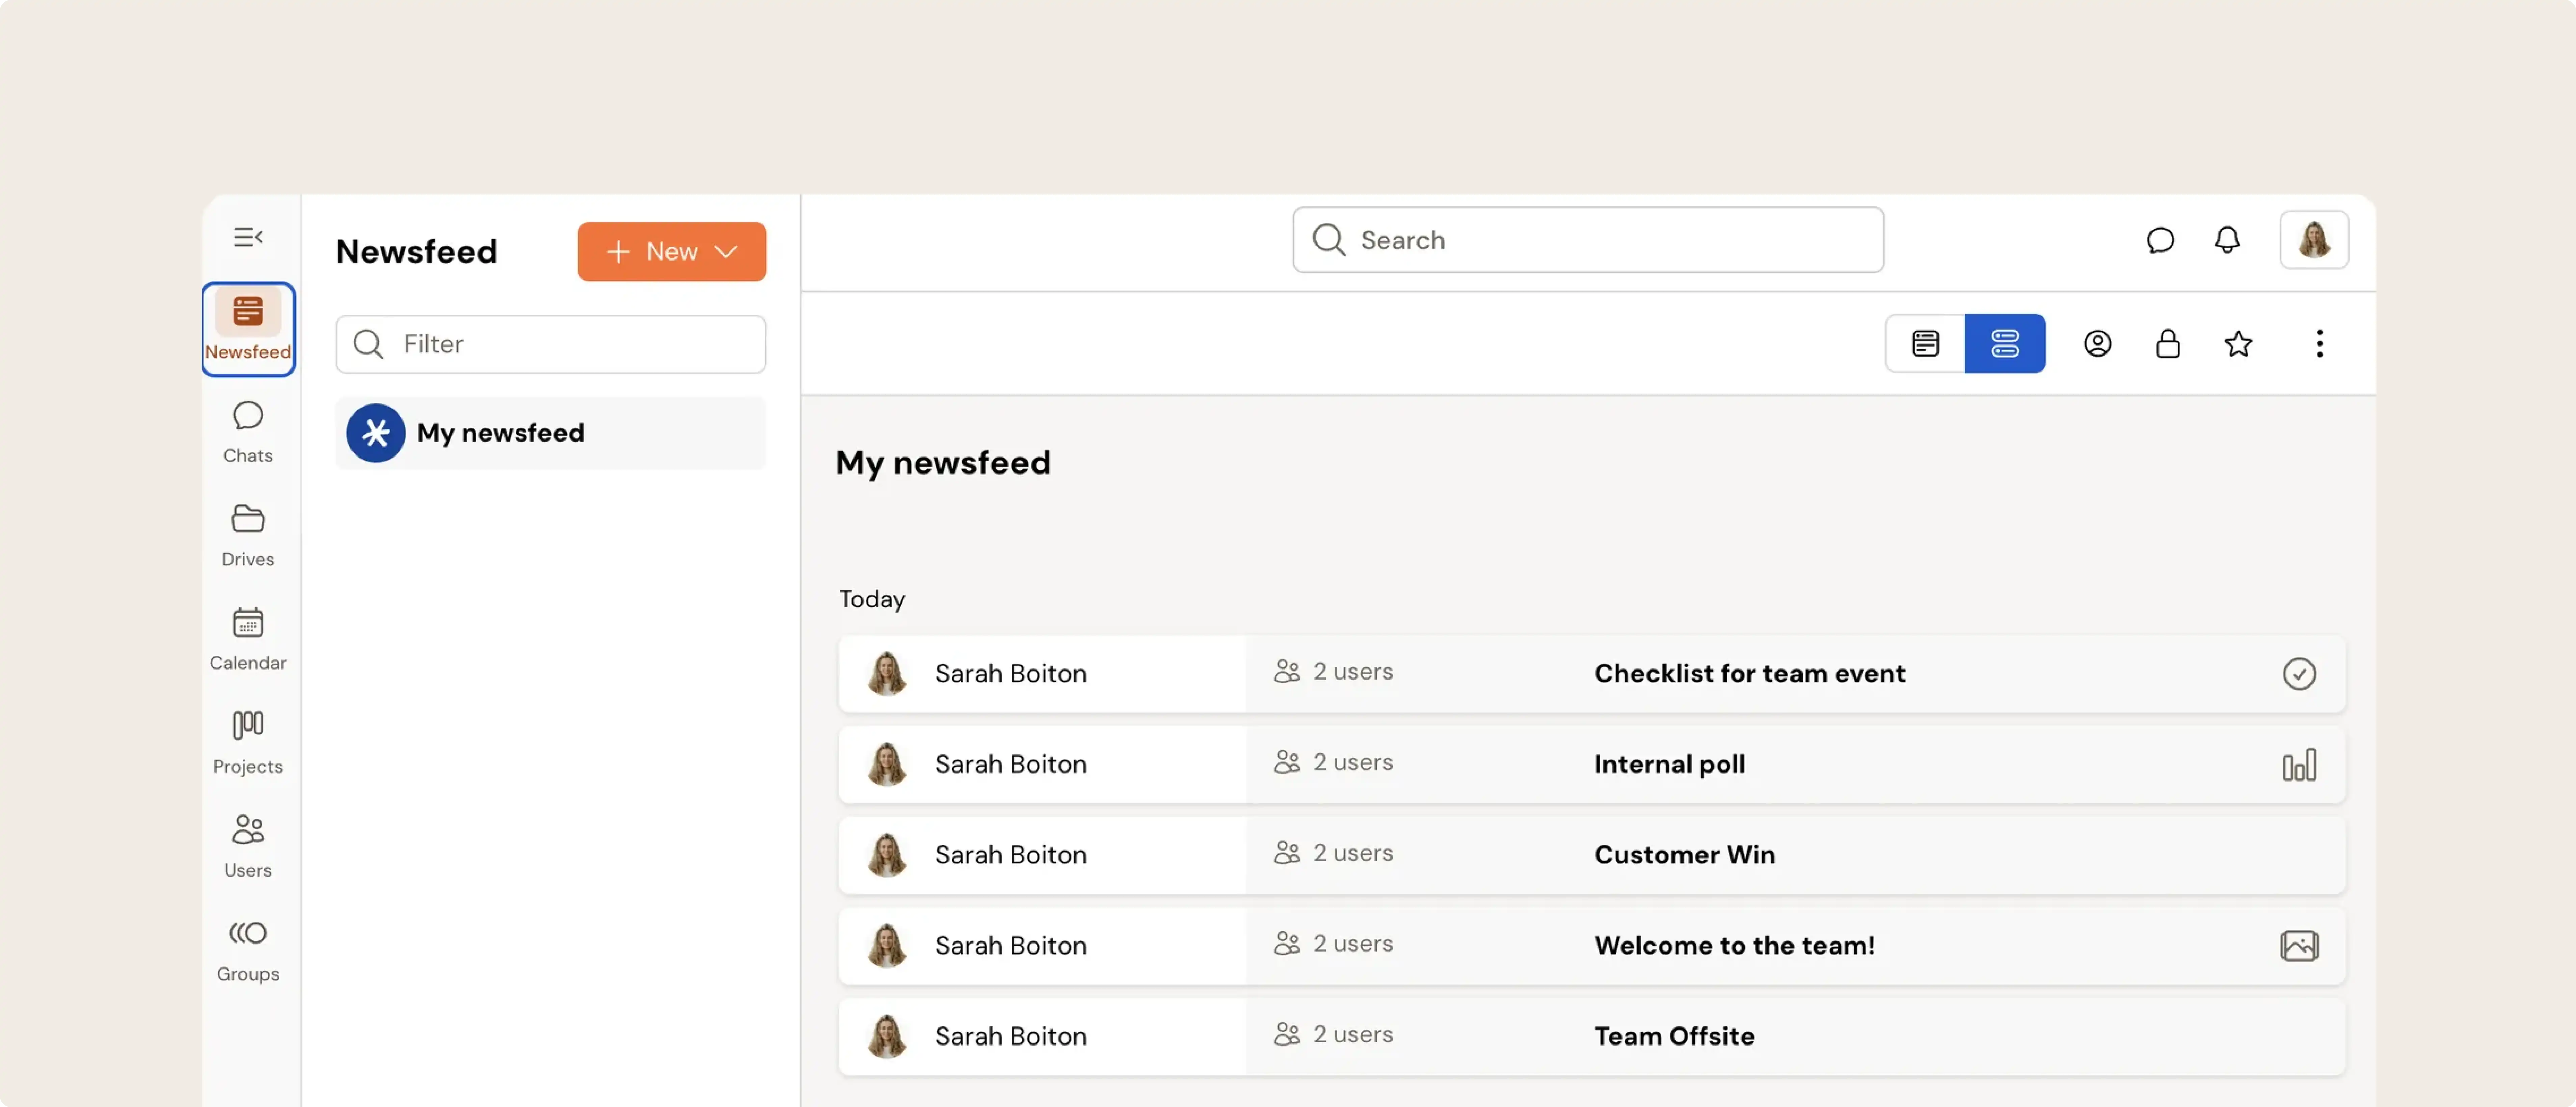Click Sarah Boiton's avatar on Checklist row

coord(887,674)
